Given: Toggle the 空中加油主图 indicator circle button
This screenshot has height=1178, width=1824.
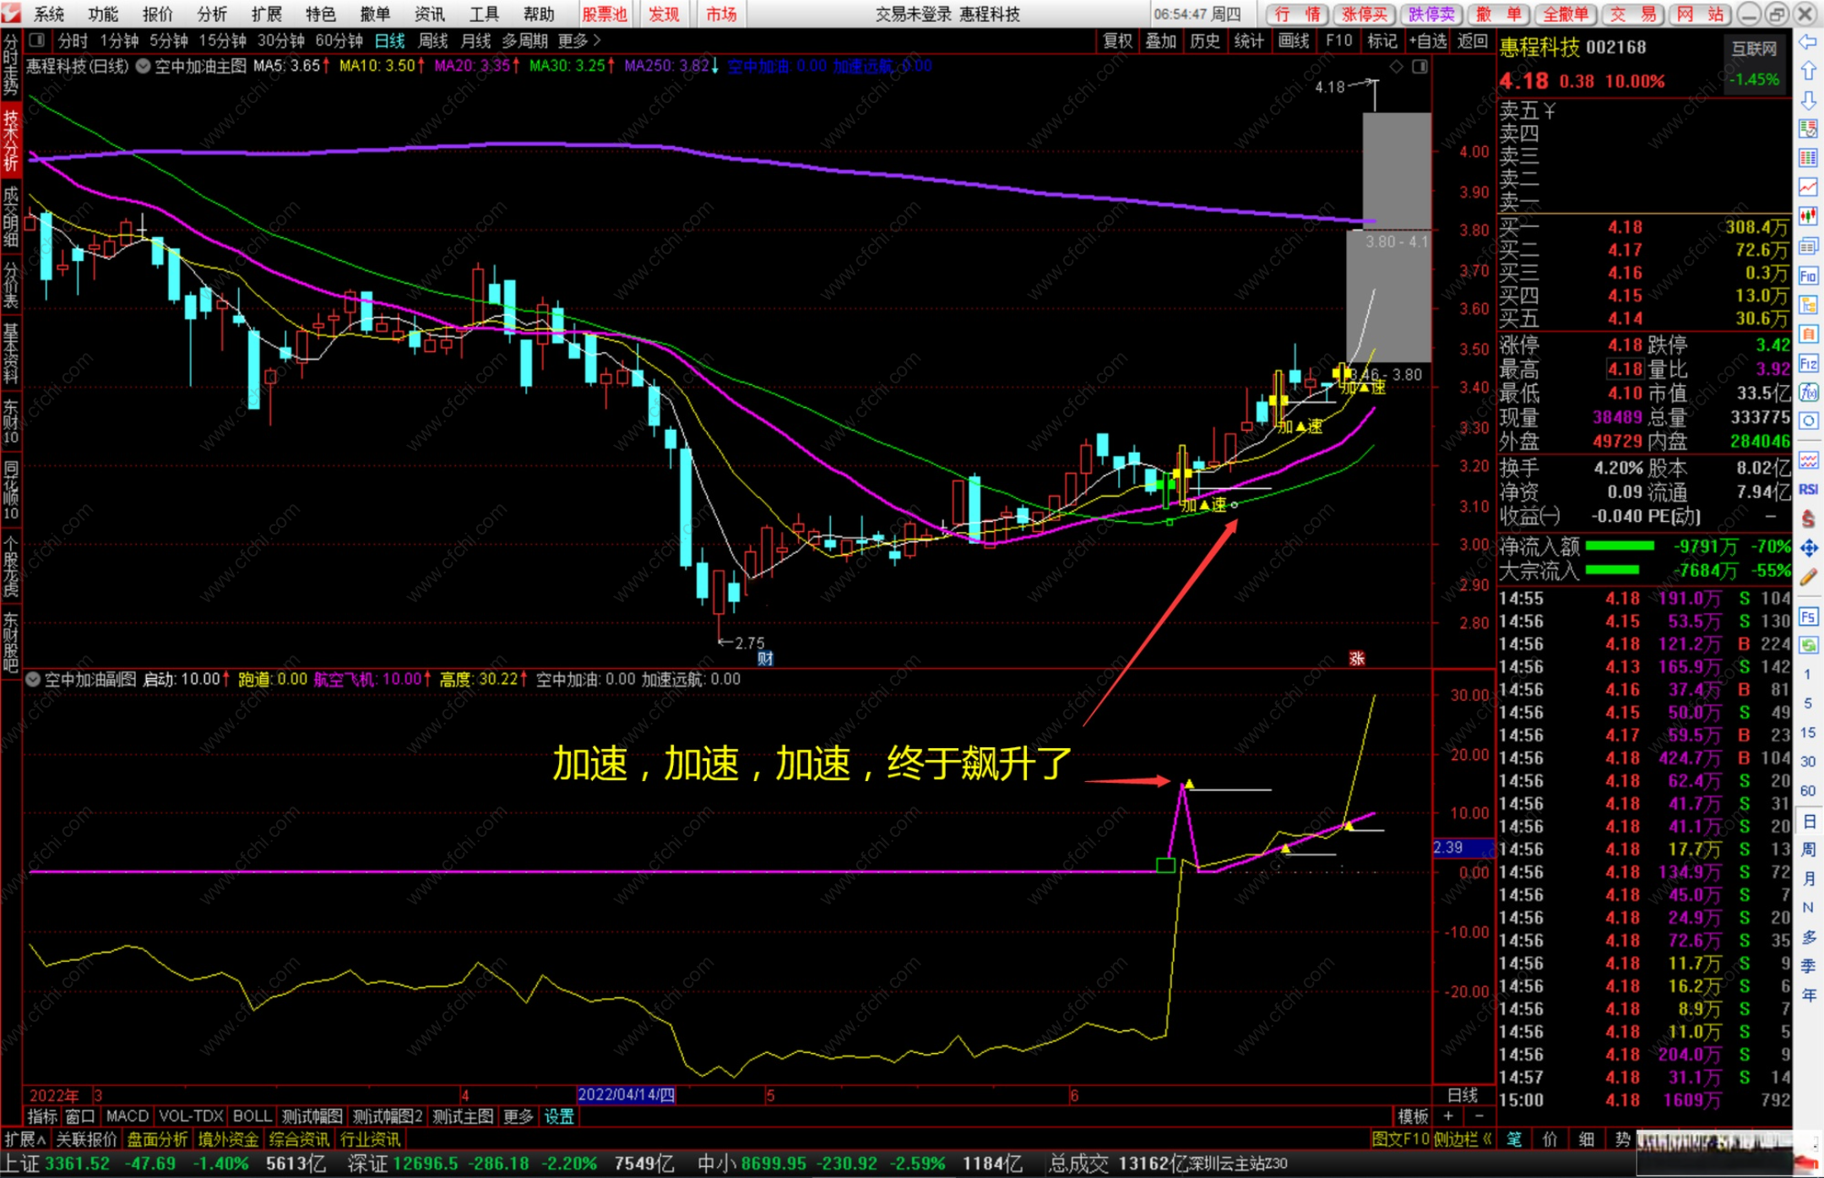Looking at the screenshot, I should point(144,66).
